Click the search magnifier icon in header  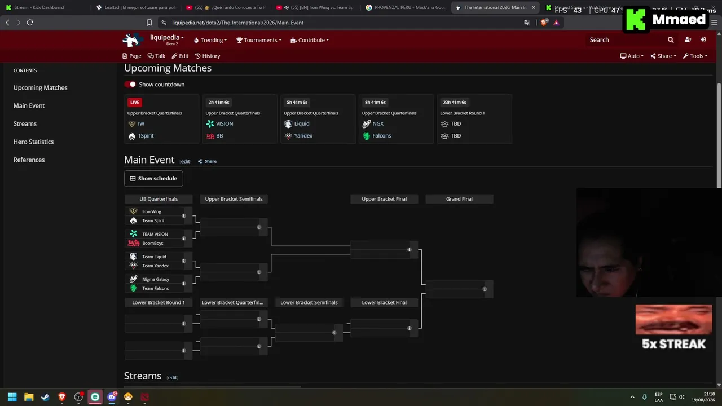coord(671,40)
